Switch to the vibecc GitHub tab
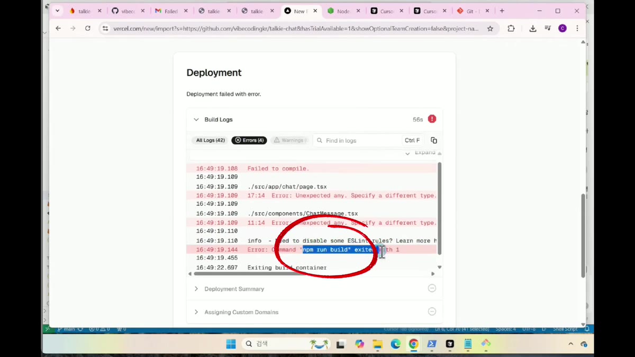Screen dimensions: 635x357 127,11
